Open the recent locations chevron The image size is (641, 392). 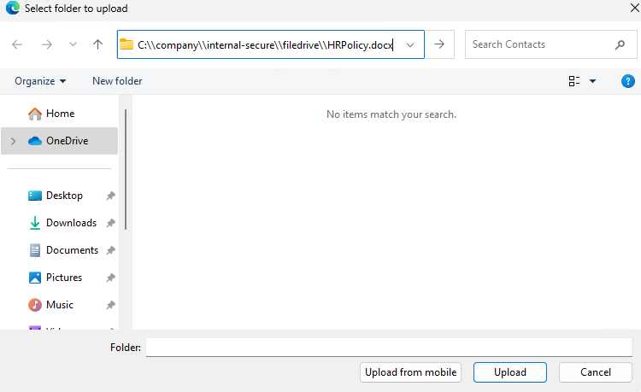73,44
